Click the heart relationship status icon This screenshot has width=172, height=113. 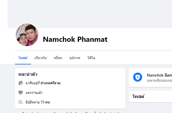pyautogui.click(x=20, y=92)
